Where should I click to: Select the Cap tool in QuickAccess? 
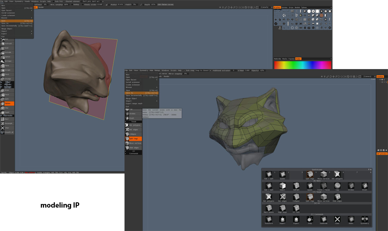(x=337, y=186)
